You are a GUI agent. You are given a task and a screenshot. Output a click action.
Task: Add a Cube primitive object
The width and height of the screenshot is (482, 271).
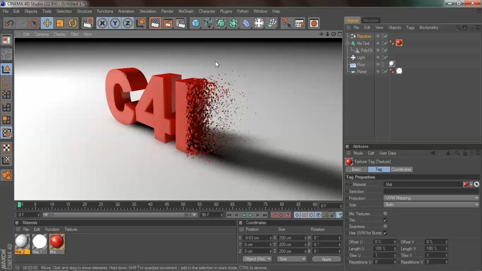[195, 23]
